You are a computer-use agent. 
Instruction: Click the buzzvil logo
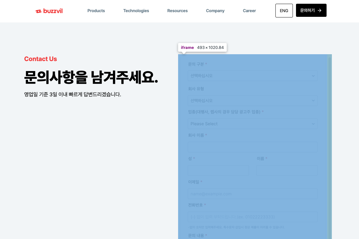click(49, 11)
